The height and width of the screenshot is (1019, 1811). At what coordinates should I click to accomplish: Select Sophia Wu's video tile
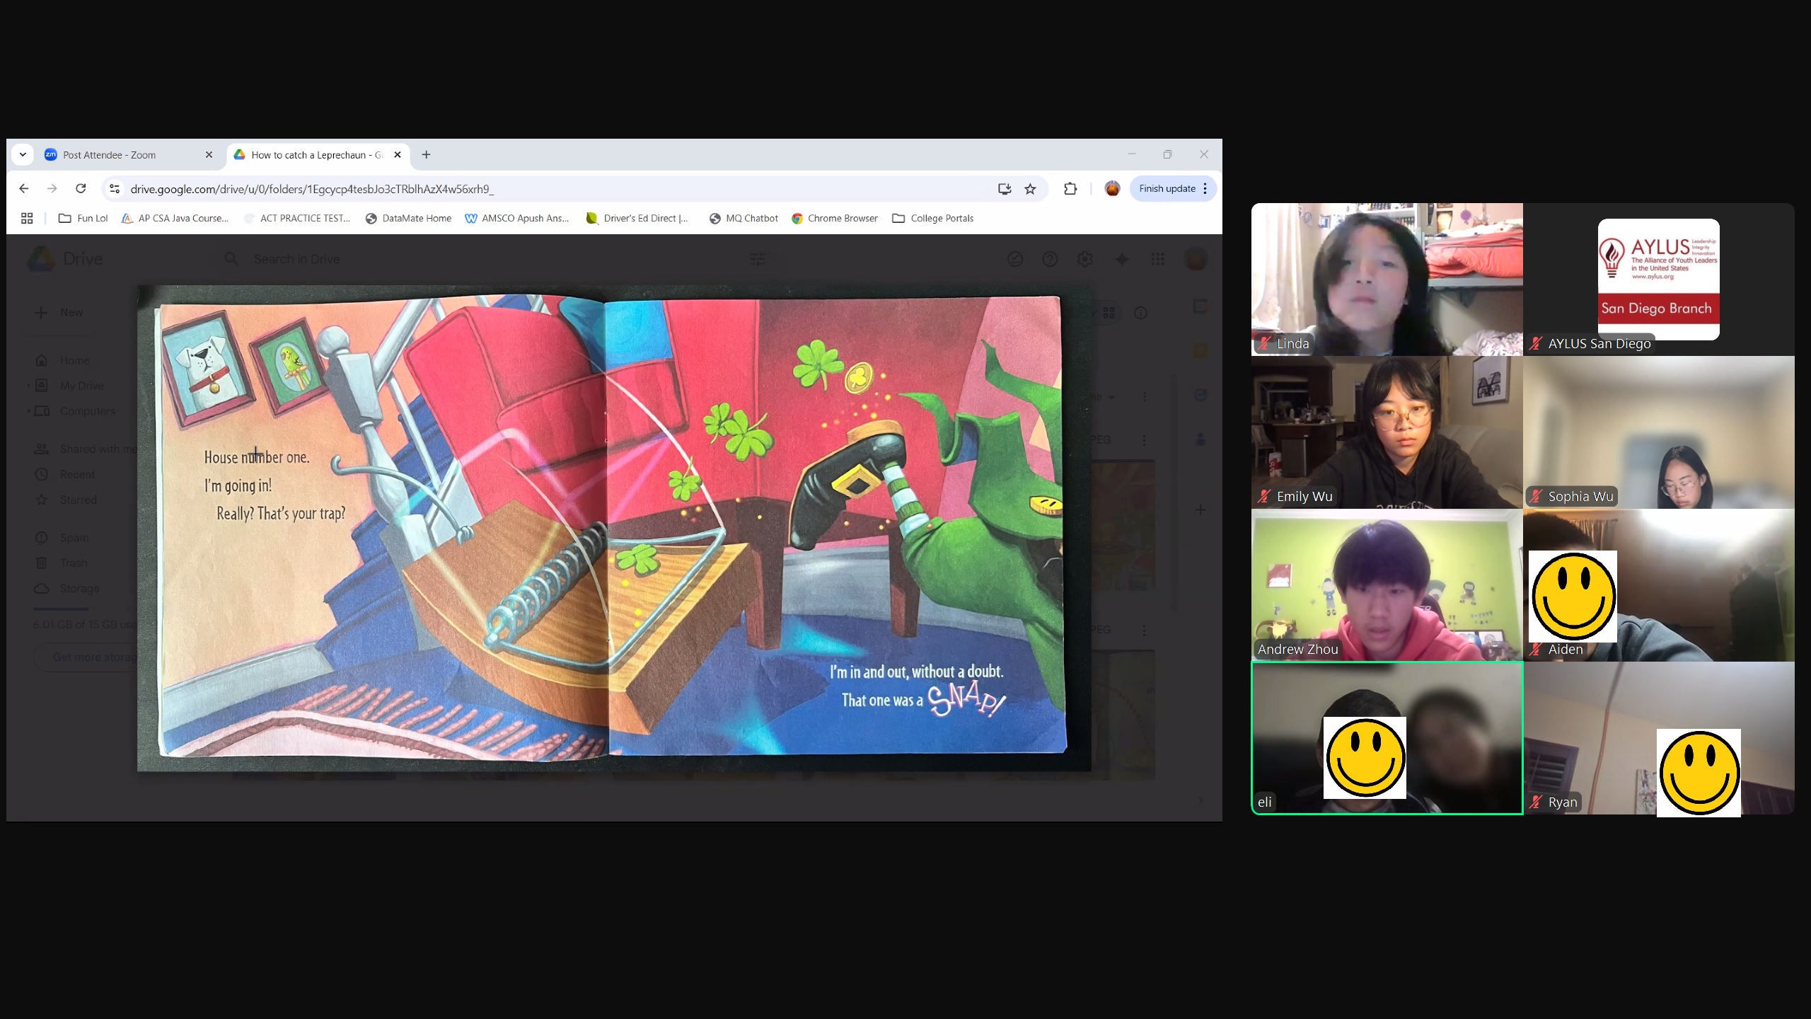1658,432
